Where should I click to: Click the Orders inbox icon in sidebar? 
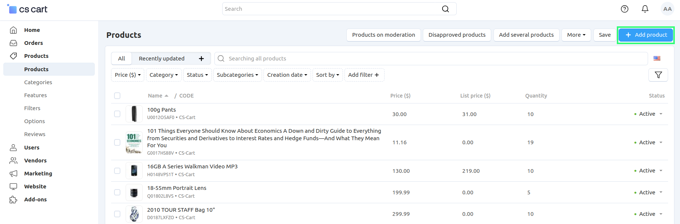click(x=13, y=43)
